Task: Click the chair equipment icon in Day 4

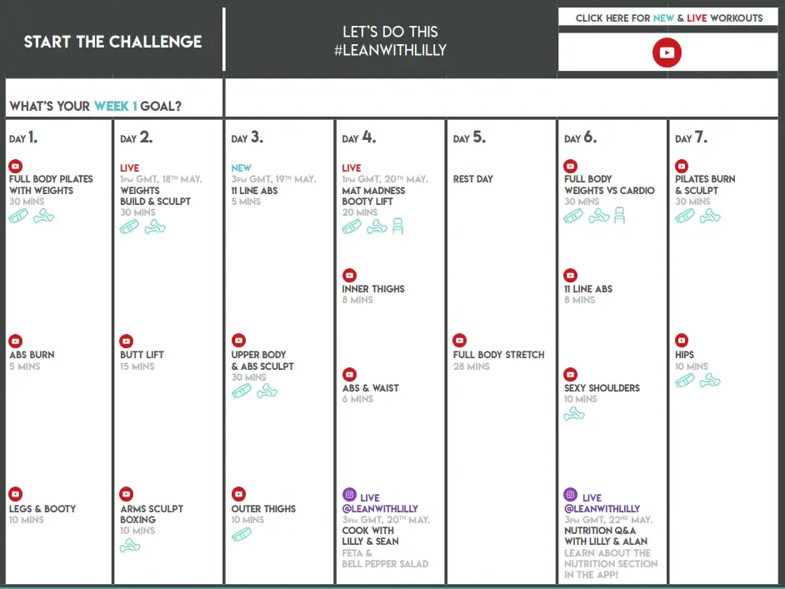Action: point(397,226)
